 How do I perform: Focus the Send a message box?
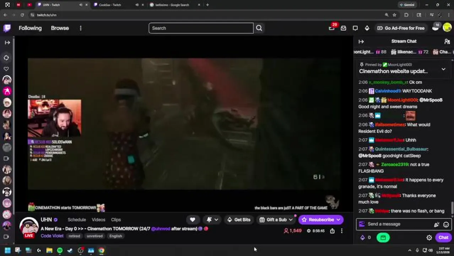pyautogui.click(x=404, y=224)
